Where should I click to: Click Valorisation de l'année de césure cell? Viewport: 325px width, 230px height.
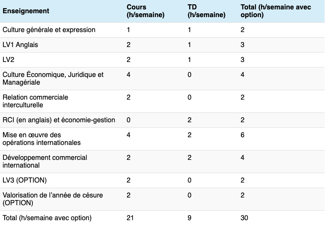click(52, 199)
